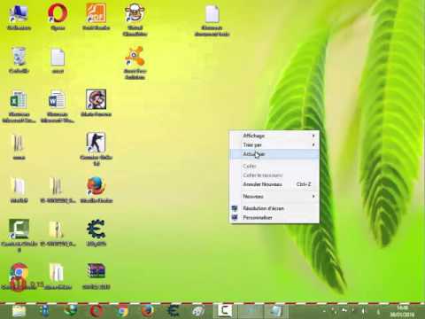This screenshot has height=319, width=425.
Task: Select the Recycle Bin on the desktop
Action: [19, 60]
